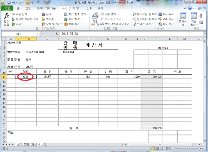Screen dimensions: 208x152
Task: Open 재무 (Financial) functions list
Action: [17, 24]
